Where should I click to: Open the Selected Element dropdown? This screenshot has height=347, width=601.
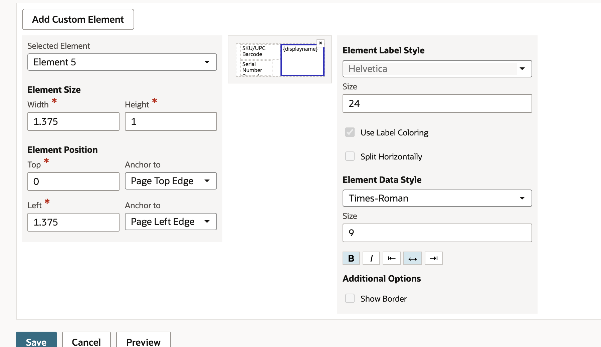pyautogui.click(x=122, y=62)
